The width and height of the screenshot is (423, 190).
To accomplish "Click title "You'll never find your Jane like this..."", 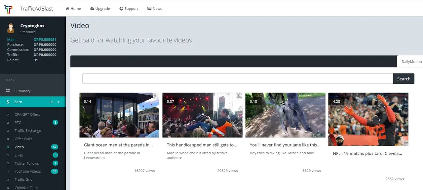I will pyautogui.click(x=285, y=145).
